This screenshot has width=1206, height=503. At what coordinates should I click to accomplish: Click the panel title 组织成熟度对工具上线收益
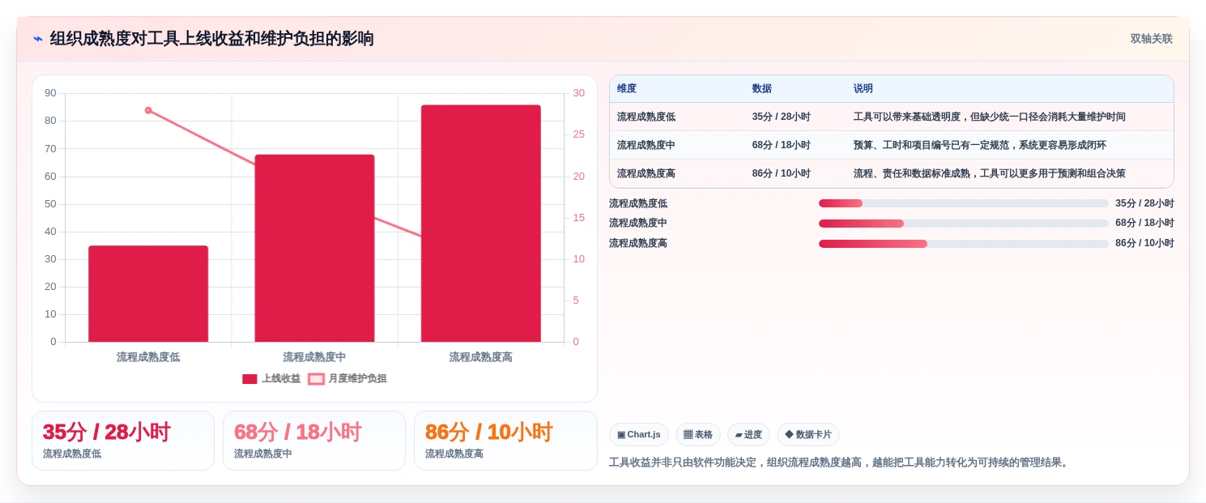pos(211,39)
